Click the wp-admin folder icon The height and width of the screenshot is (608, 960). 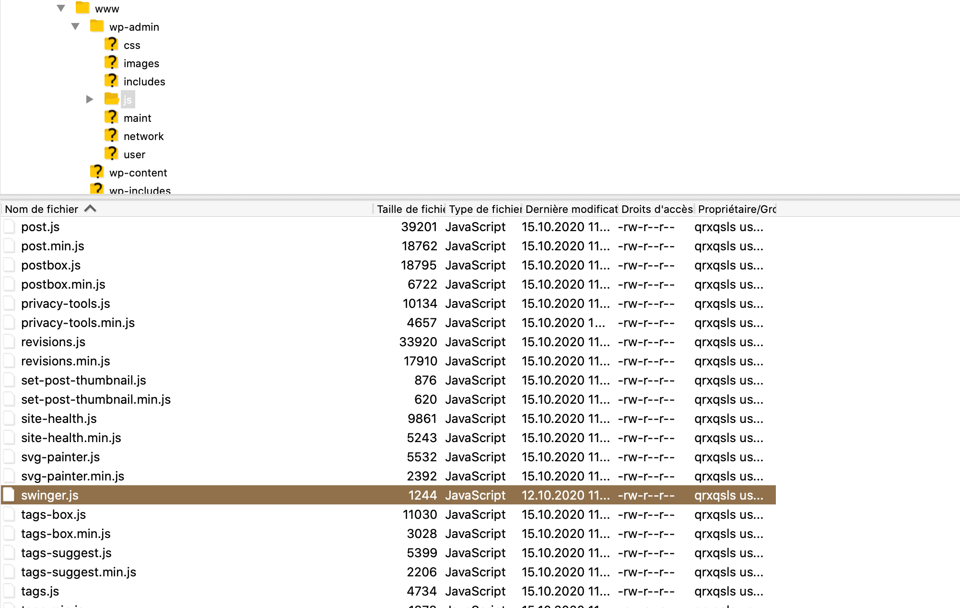click(97, 26)
